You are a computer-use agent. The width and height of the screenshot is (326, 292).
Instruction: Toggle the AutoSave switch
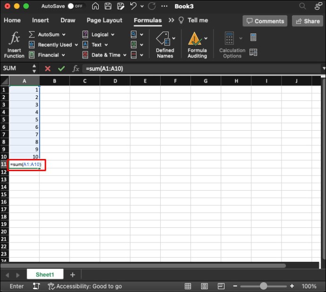click(x=76, y=6)
